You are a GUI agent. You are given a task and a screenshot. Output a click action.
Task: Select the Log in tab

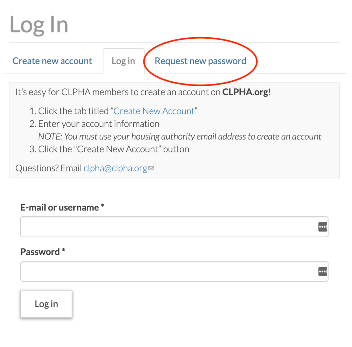(124, 61)
